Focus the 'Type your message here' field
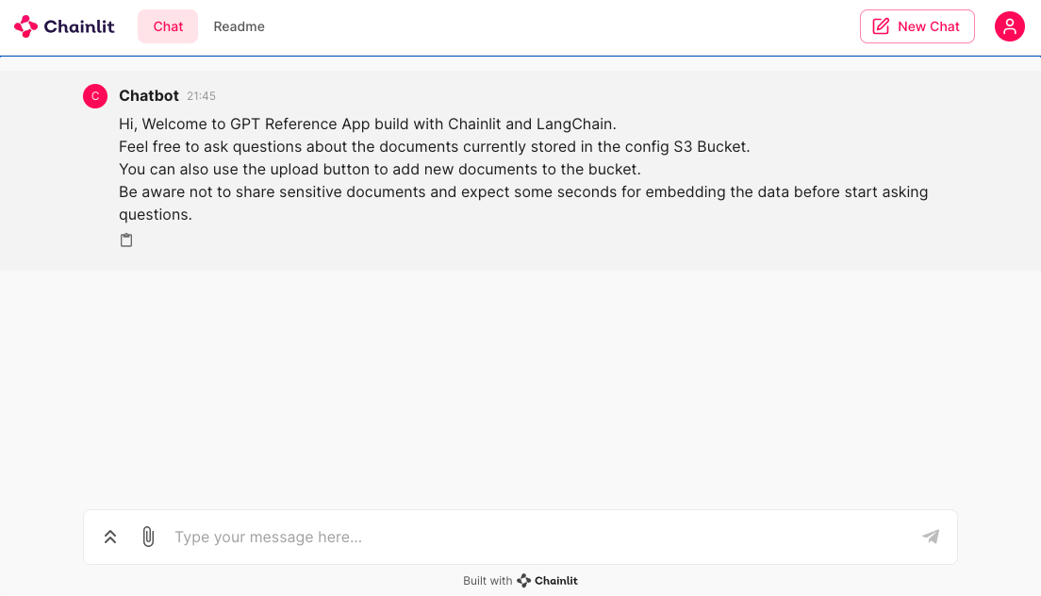 [x=539, y=537]
